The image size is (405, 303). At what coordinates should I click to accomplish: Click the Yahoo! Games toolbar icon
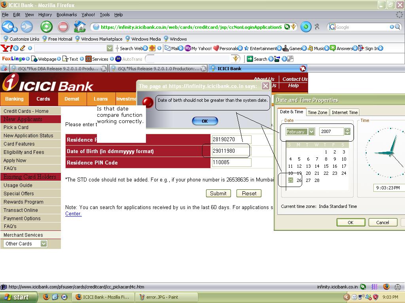tap(286, 48)
